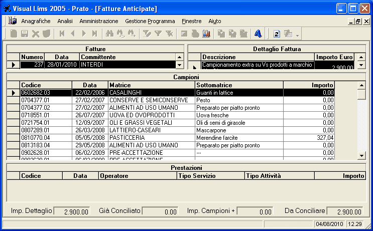
Task: Click Campioni grid scroll down arrow
Action: (361, 156)
